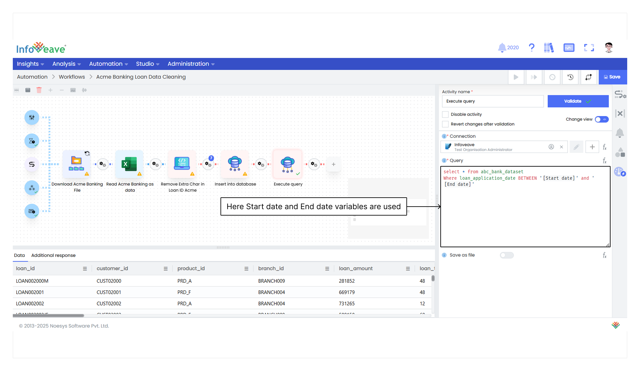The width and height of the screenshot is (640, 371).
Task: Open the workflow execution history icon
Action: coord(570,77)
